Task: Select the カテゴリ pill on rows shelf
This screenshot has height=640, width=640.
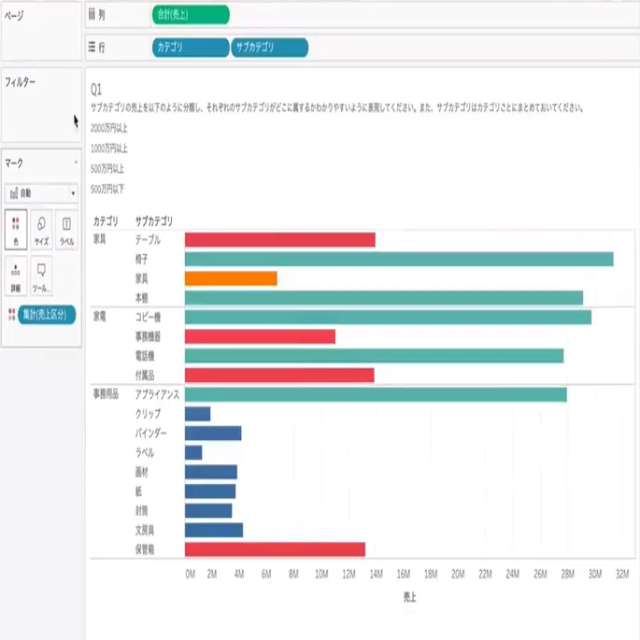Action: coord(191,48)
